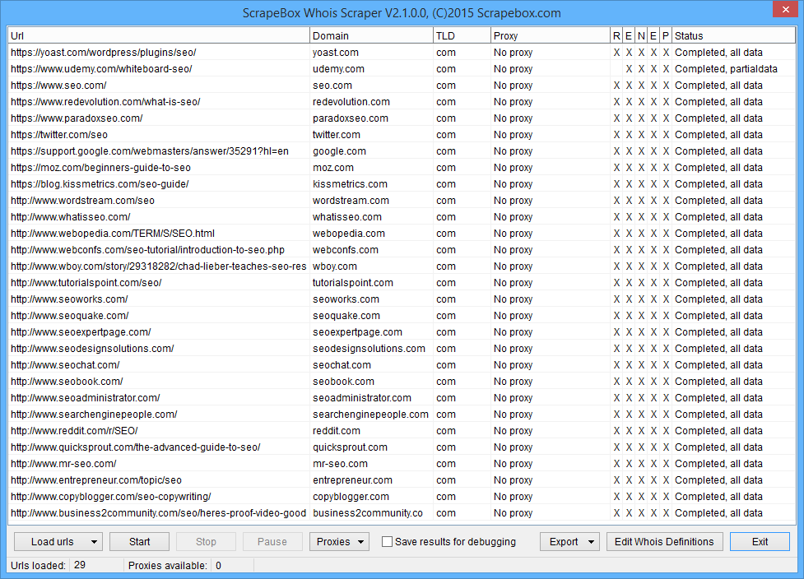
Task: Expand the Proxies dropdown menu
Action: click(339, 542)
